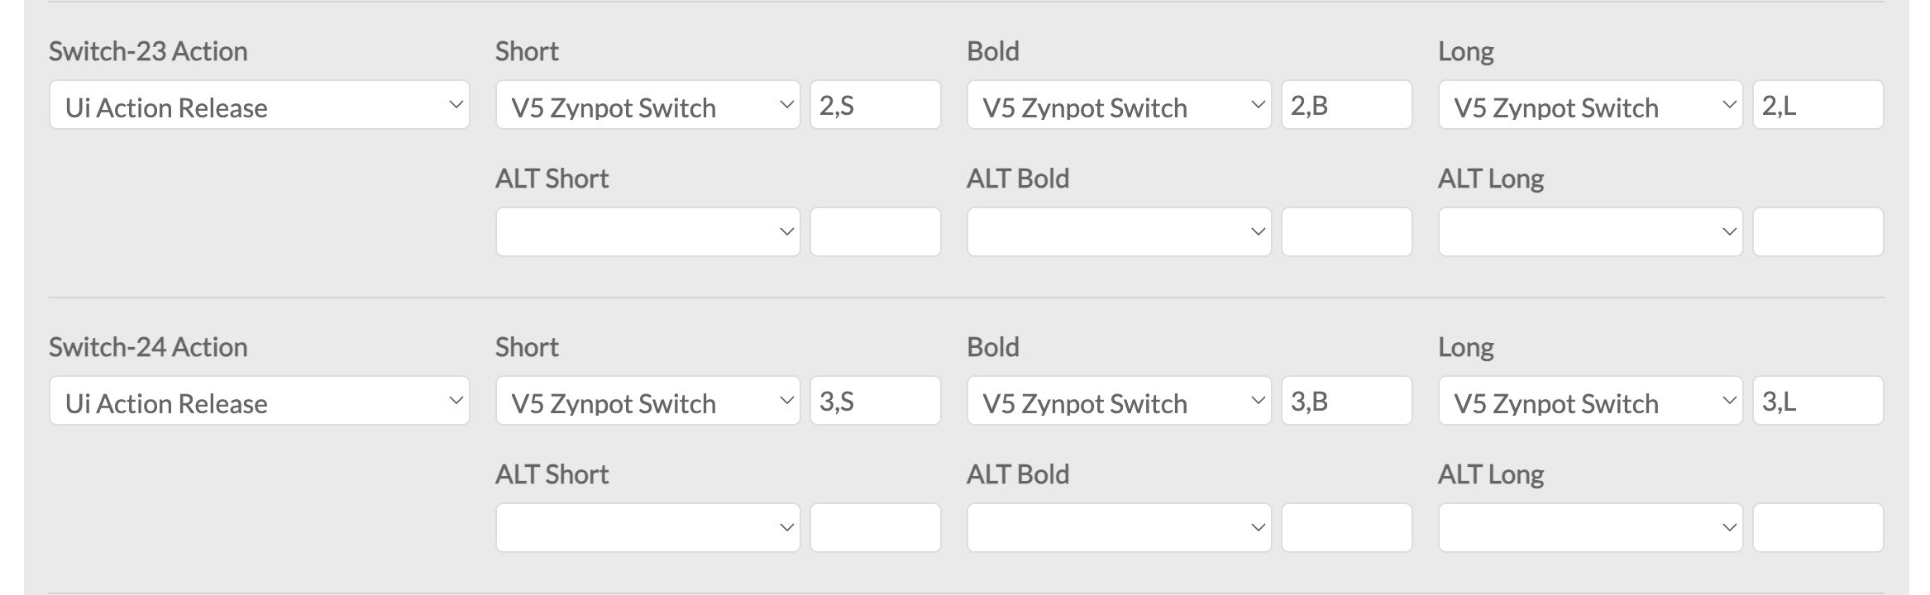Screen dimensions: 1930x595
Task: Click the Switch-24 Bold parameter field "3,B"
Action: pos(1346,401)
